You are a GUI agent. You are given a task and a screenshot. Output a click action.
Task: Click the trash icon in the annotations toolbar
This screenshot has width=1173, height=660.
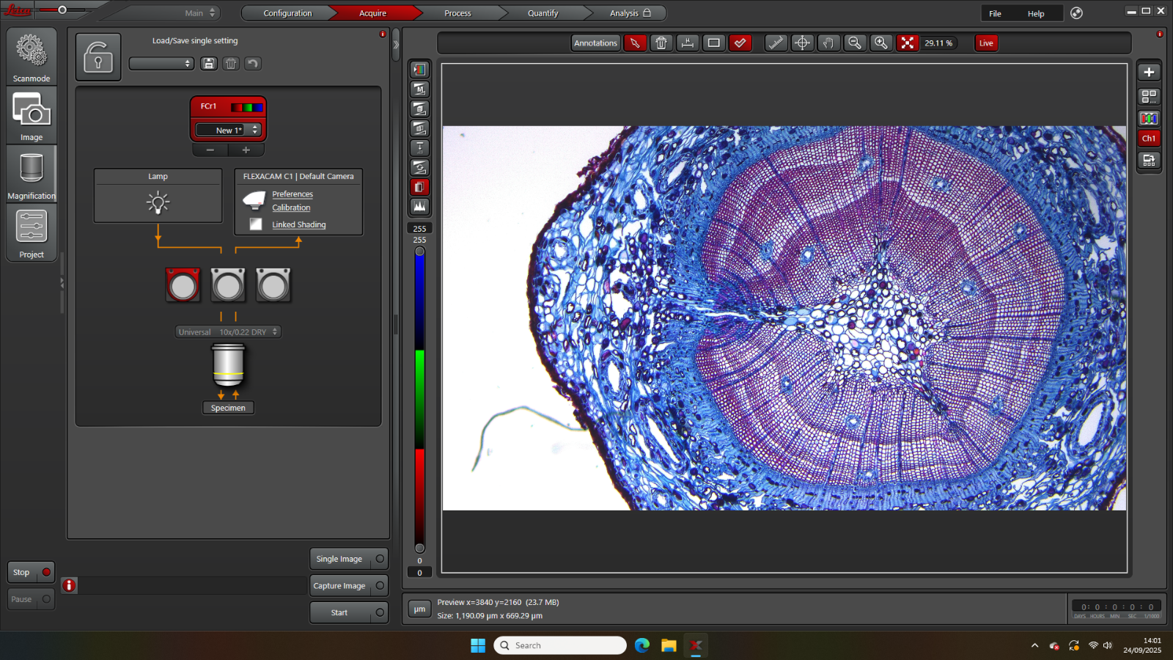point(661,43)
